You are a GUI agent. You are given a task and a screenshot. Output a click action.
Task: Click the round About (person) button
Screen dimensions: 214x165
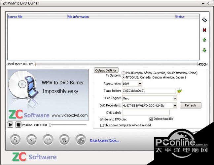coord(15,140)
